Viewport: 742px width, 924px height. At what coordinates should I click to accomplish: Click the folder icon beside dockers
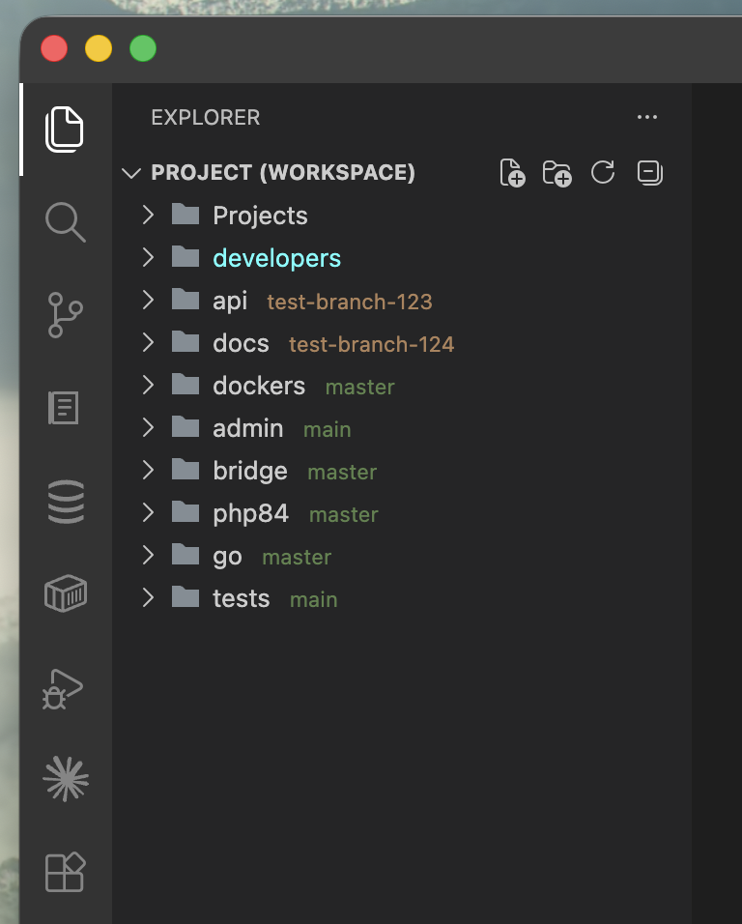coord(185,384)
